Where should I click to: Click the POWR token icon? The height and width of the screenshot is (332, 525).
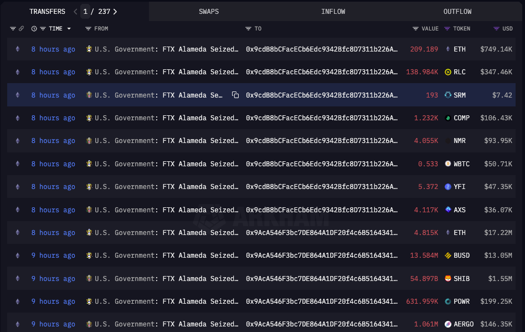click(x=447, y=301)
